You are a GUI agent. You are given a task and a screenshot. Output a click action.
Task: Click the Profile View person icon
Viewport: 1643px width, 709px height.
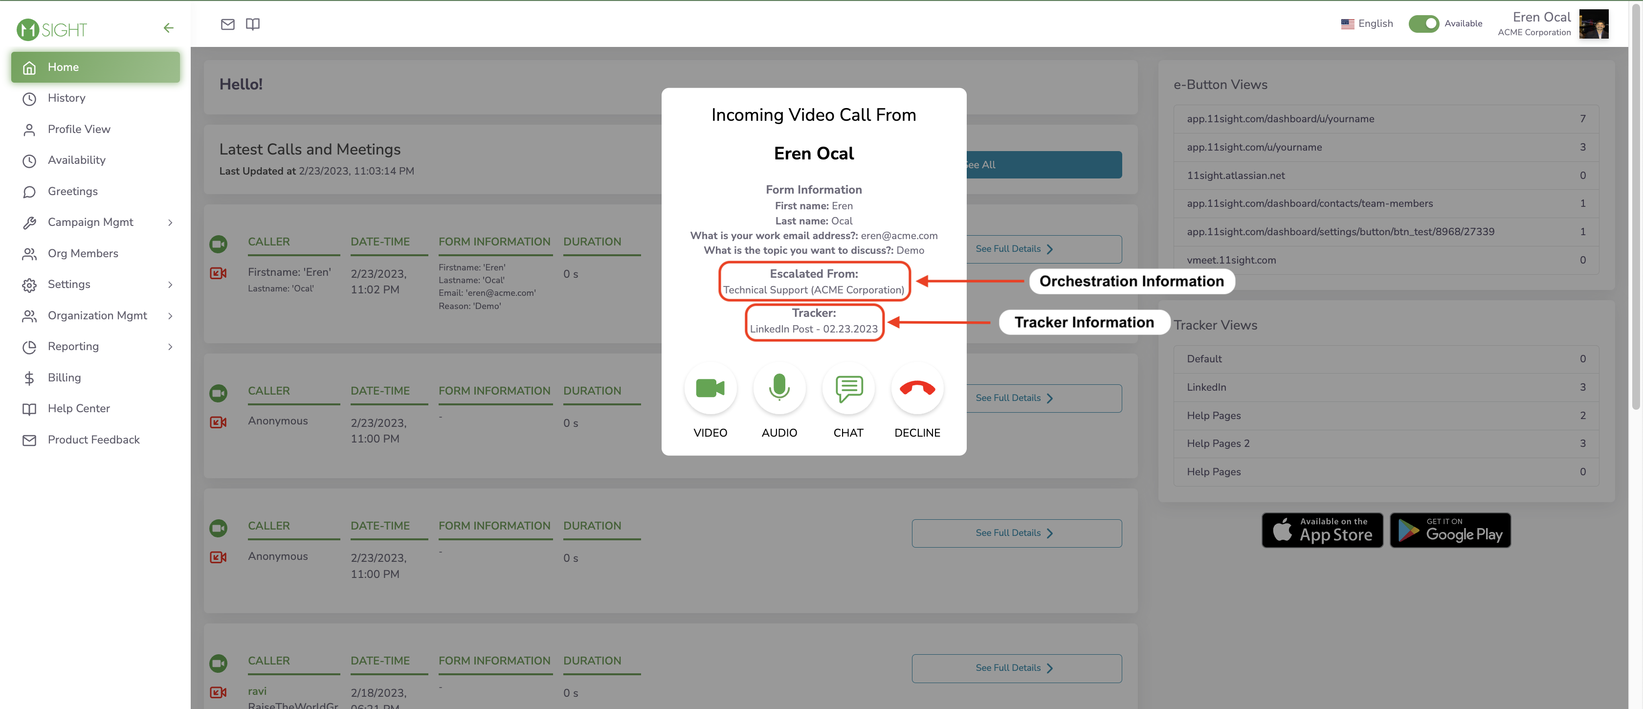point(29,130)
